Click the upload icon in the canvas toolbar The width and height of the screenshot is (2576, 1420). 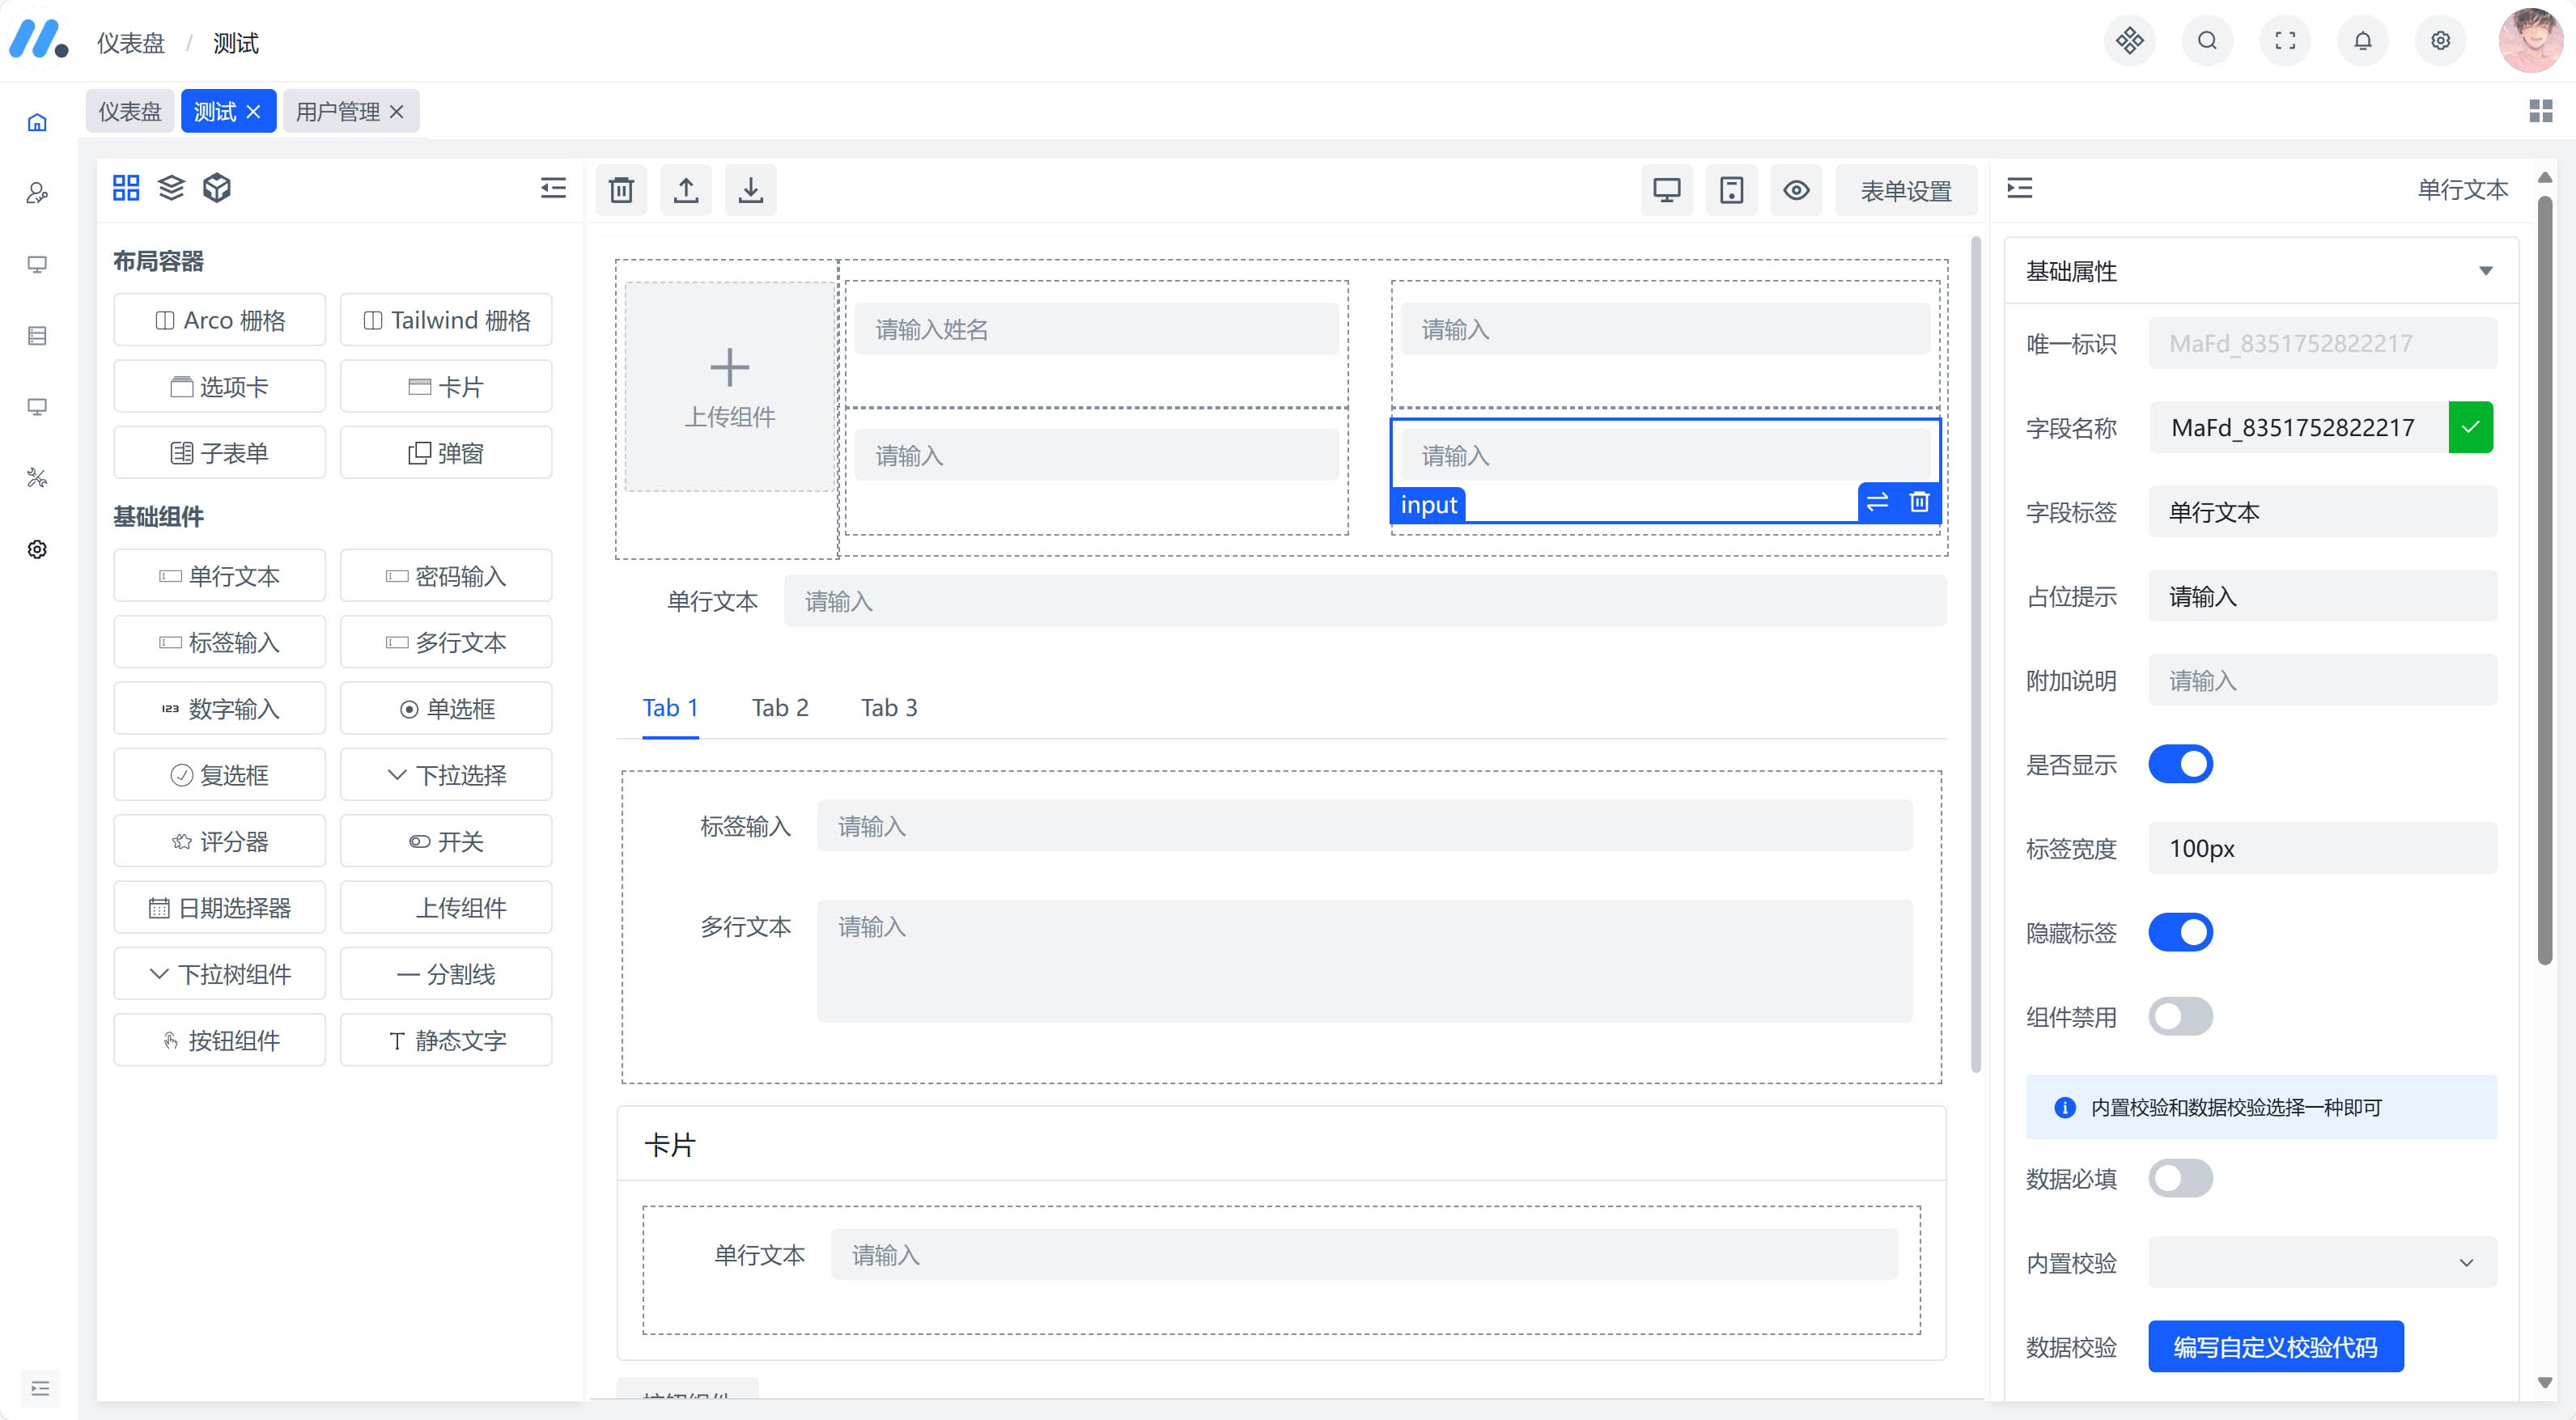(686, 189)
